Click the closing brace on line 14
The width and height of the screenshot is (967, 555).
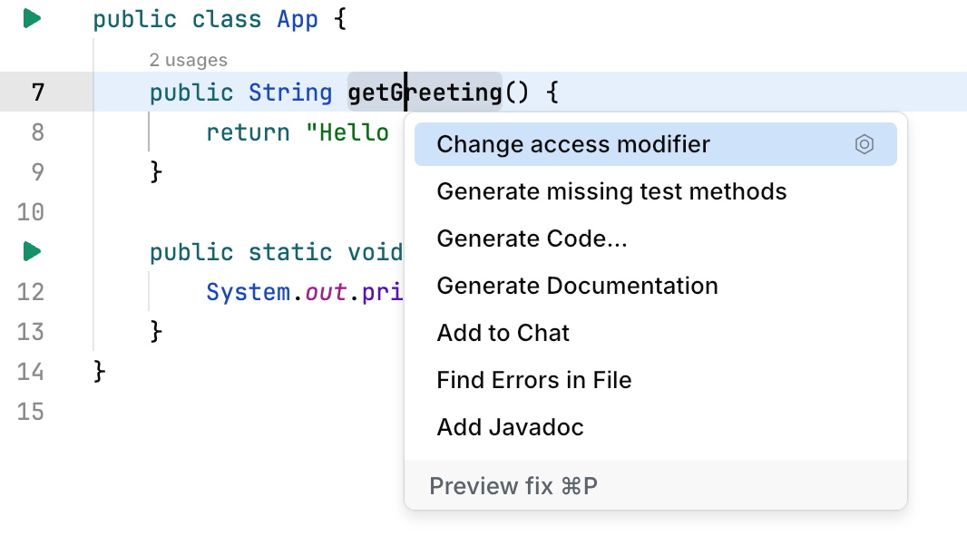98,372
